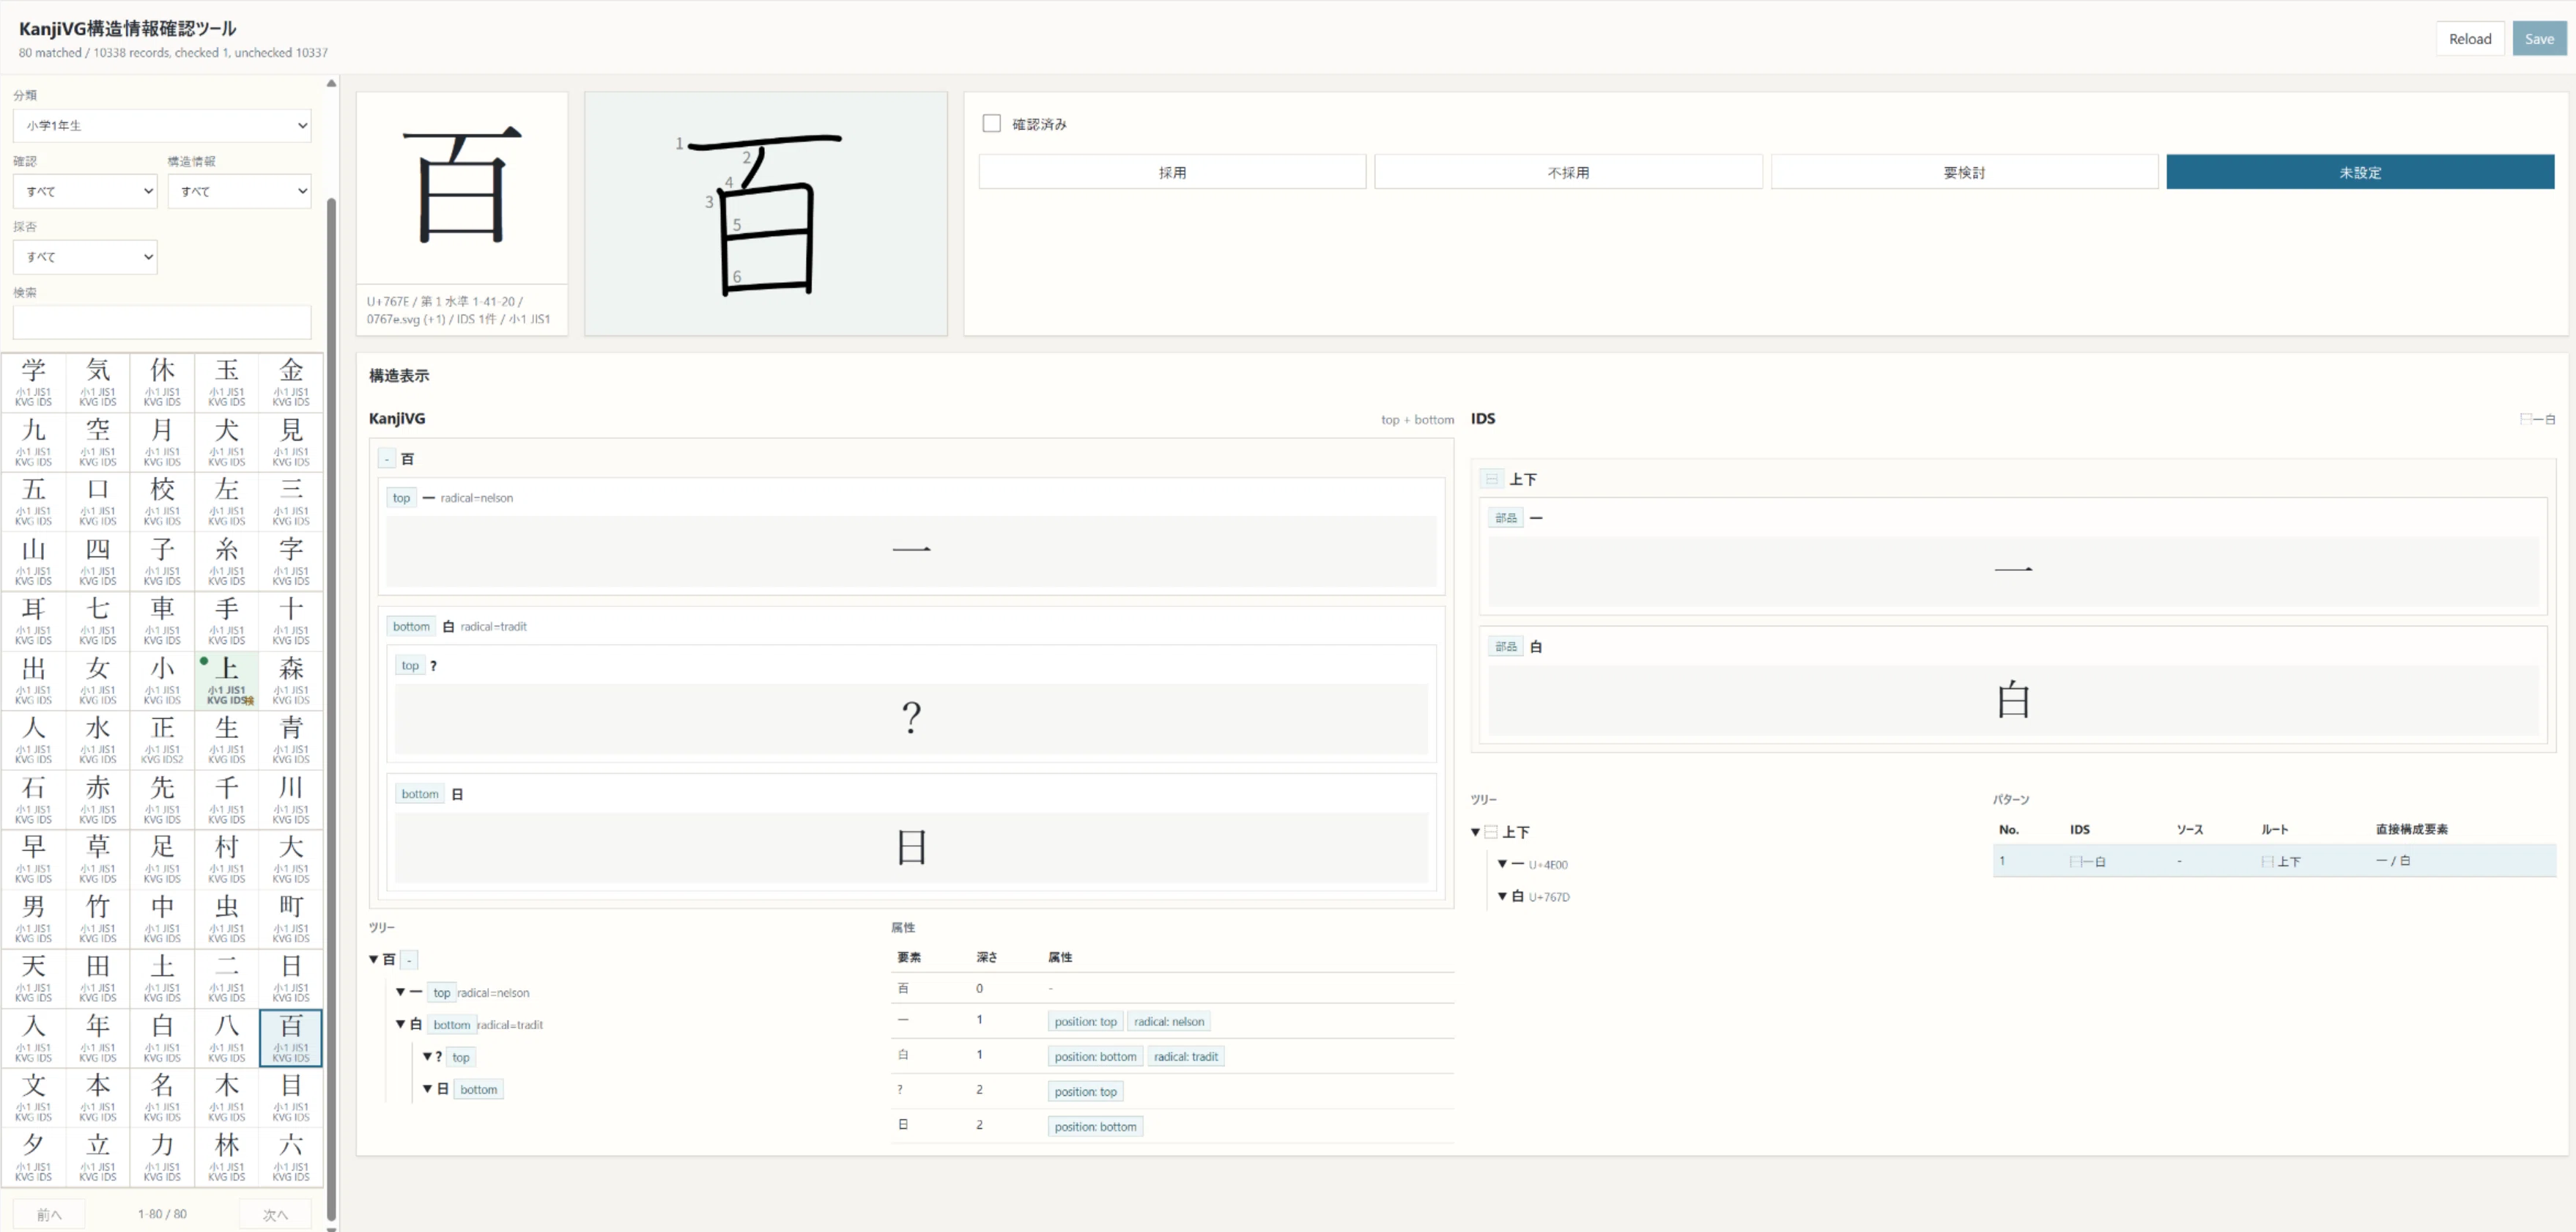Open the 構造情報 filter dropdown
The height and width of the screenshot is (1232, 2576).
239,191
